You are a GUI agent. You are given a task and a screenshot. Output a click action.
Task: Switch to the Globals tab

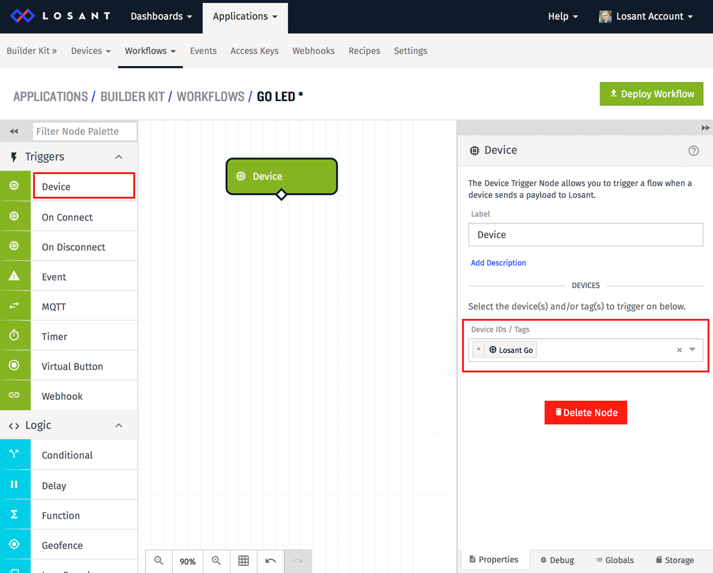click(x=615, y=560)
